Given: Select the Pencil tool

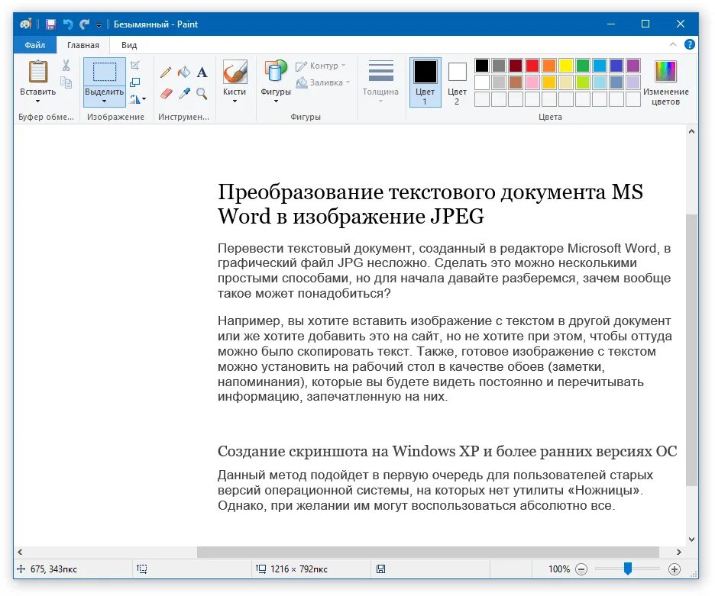Looking at the screenshot, I should click(x=166, y=72).
